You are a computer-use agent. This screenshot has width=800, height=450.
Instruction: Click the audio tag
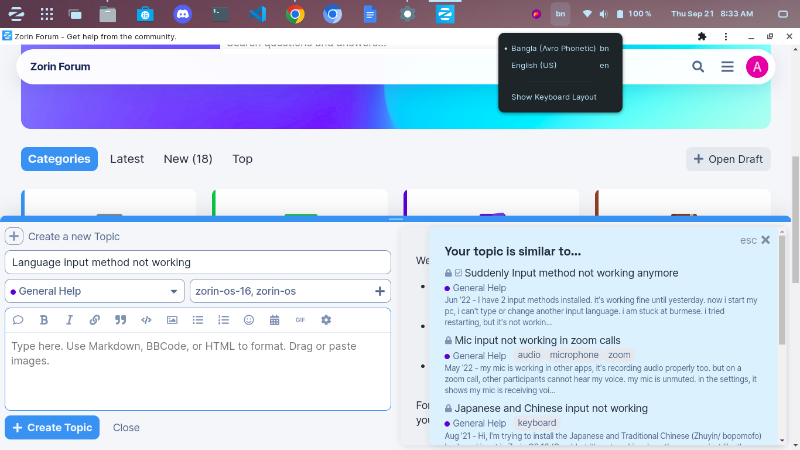(529, 355)
